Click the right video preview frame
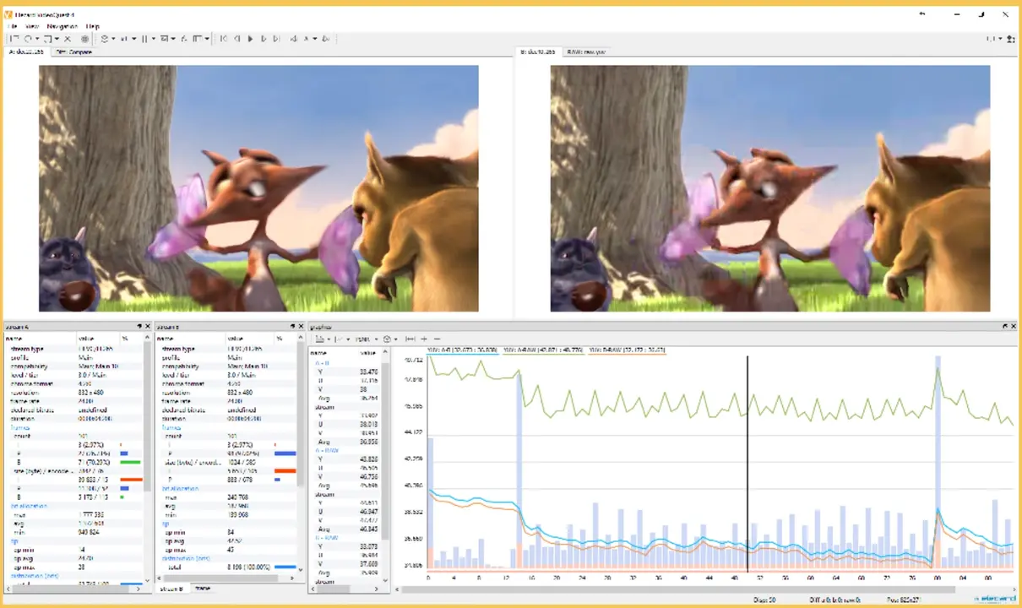Screen dimensions: 1022x608 point(770,188)
